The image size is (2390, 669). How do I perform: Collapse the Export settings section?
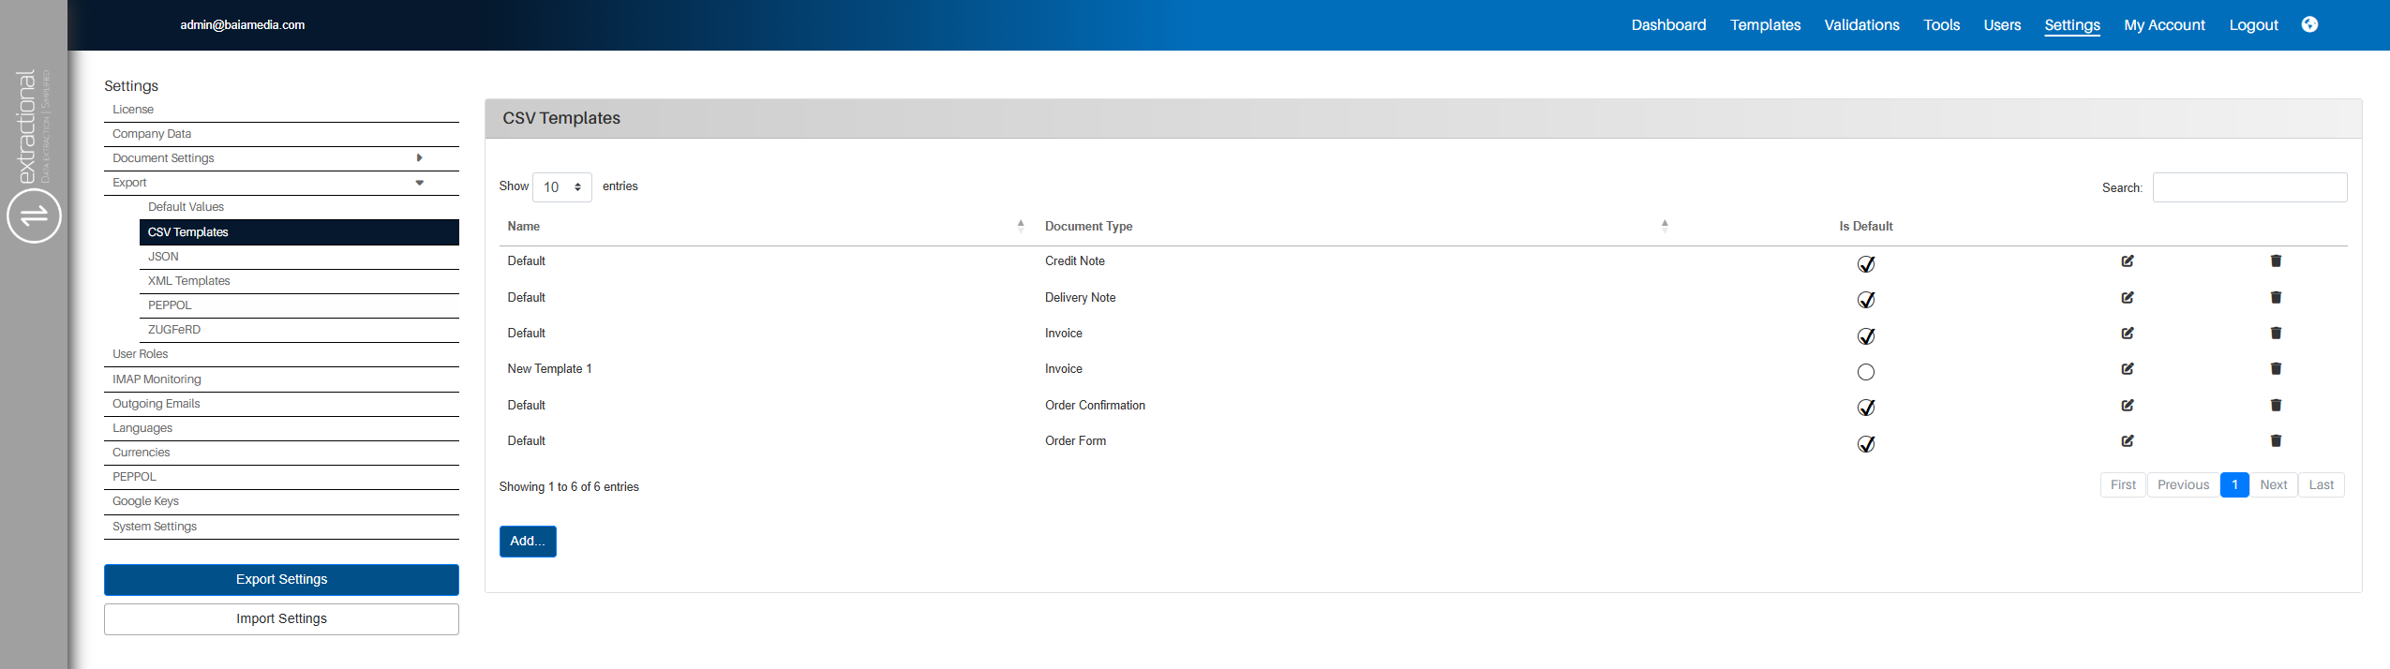(x=419, y=183)
